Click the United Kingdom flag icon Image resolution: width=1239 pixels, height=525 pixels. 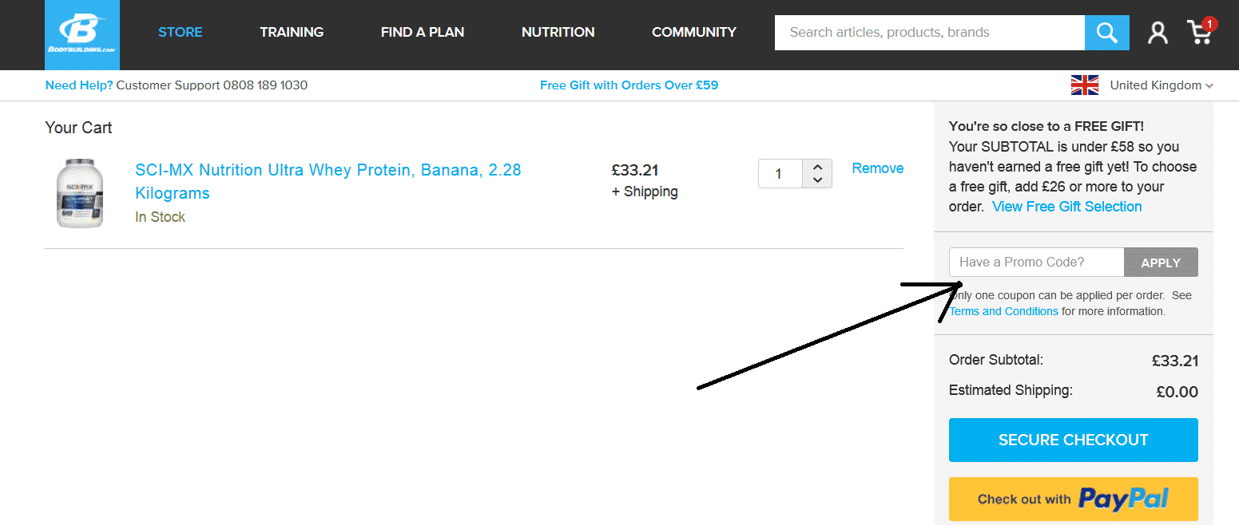point(1084,85)
